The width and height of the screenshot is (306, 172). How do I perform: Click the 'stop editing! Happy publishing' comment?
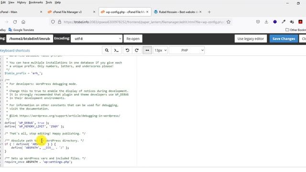point(45,133)
